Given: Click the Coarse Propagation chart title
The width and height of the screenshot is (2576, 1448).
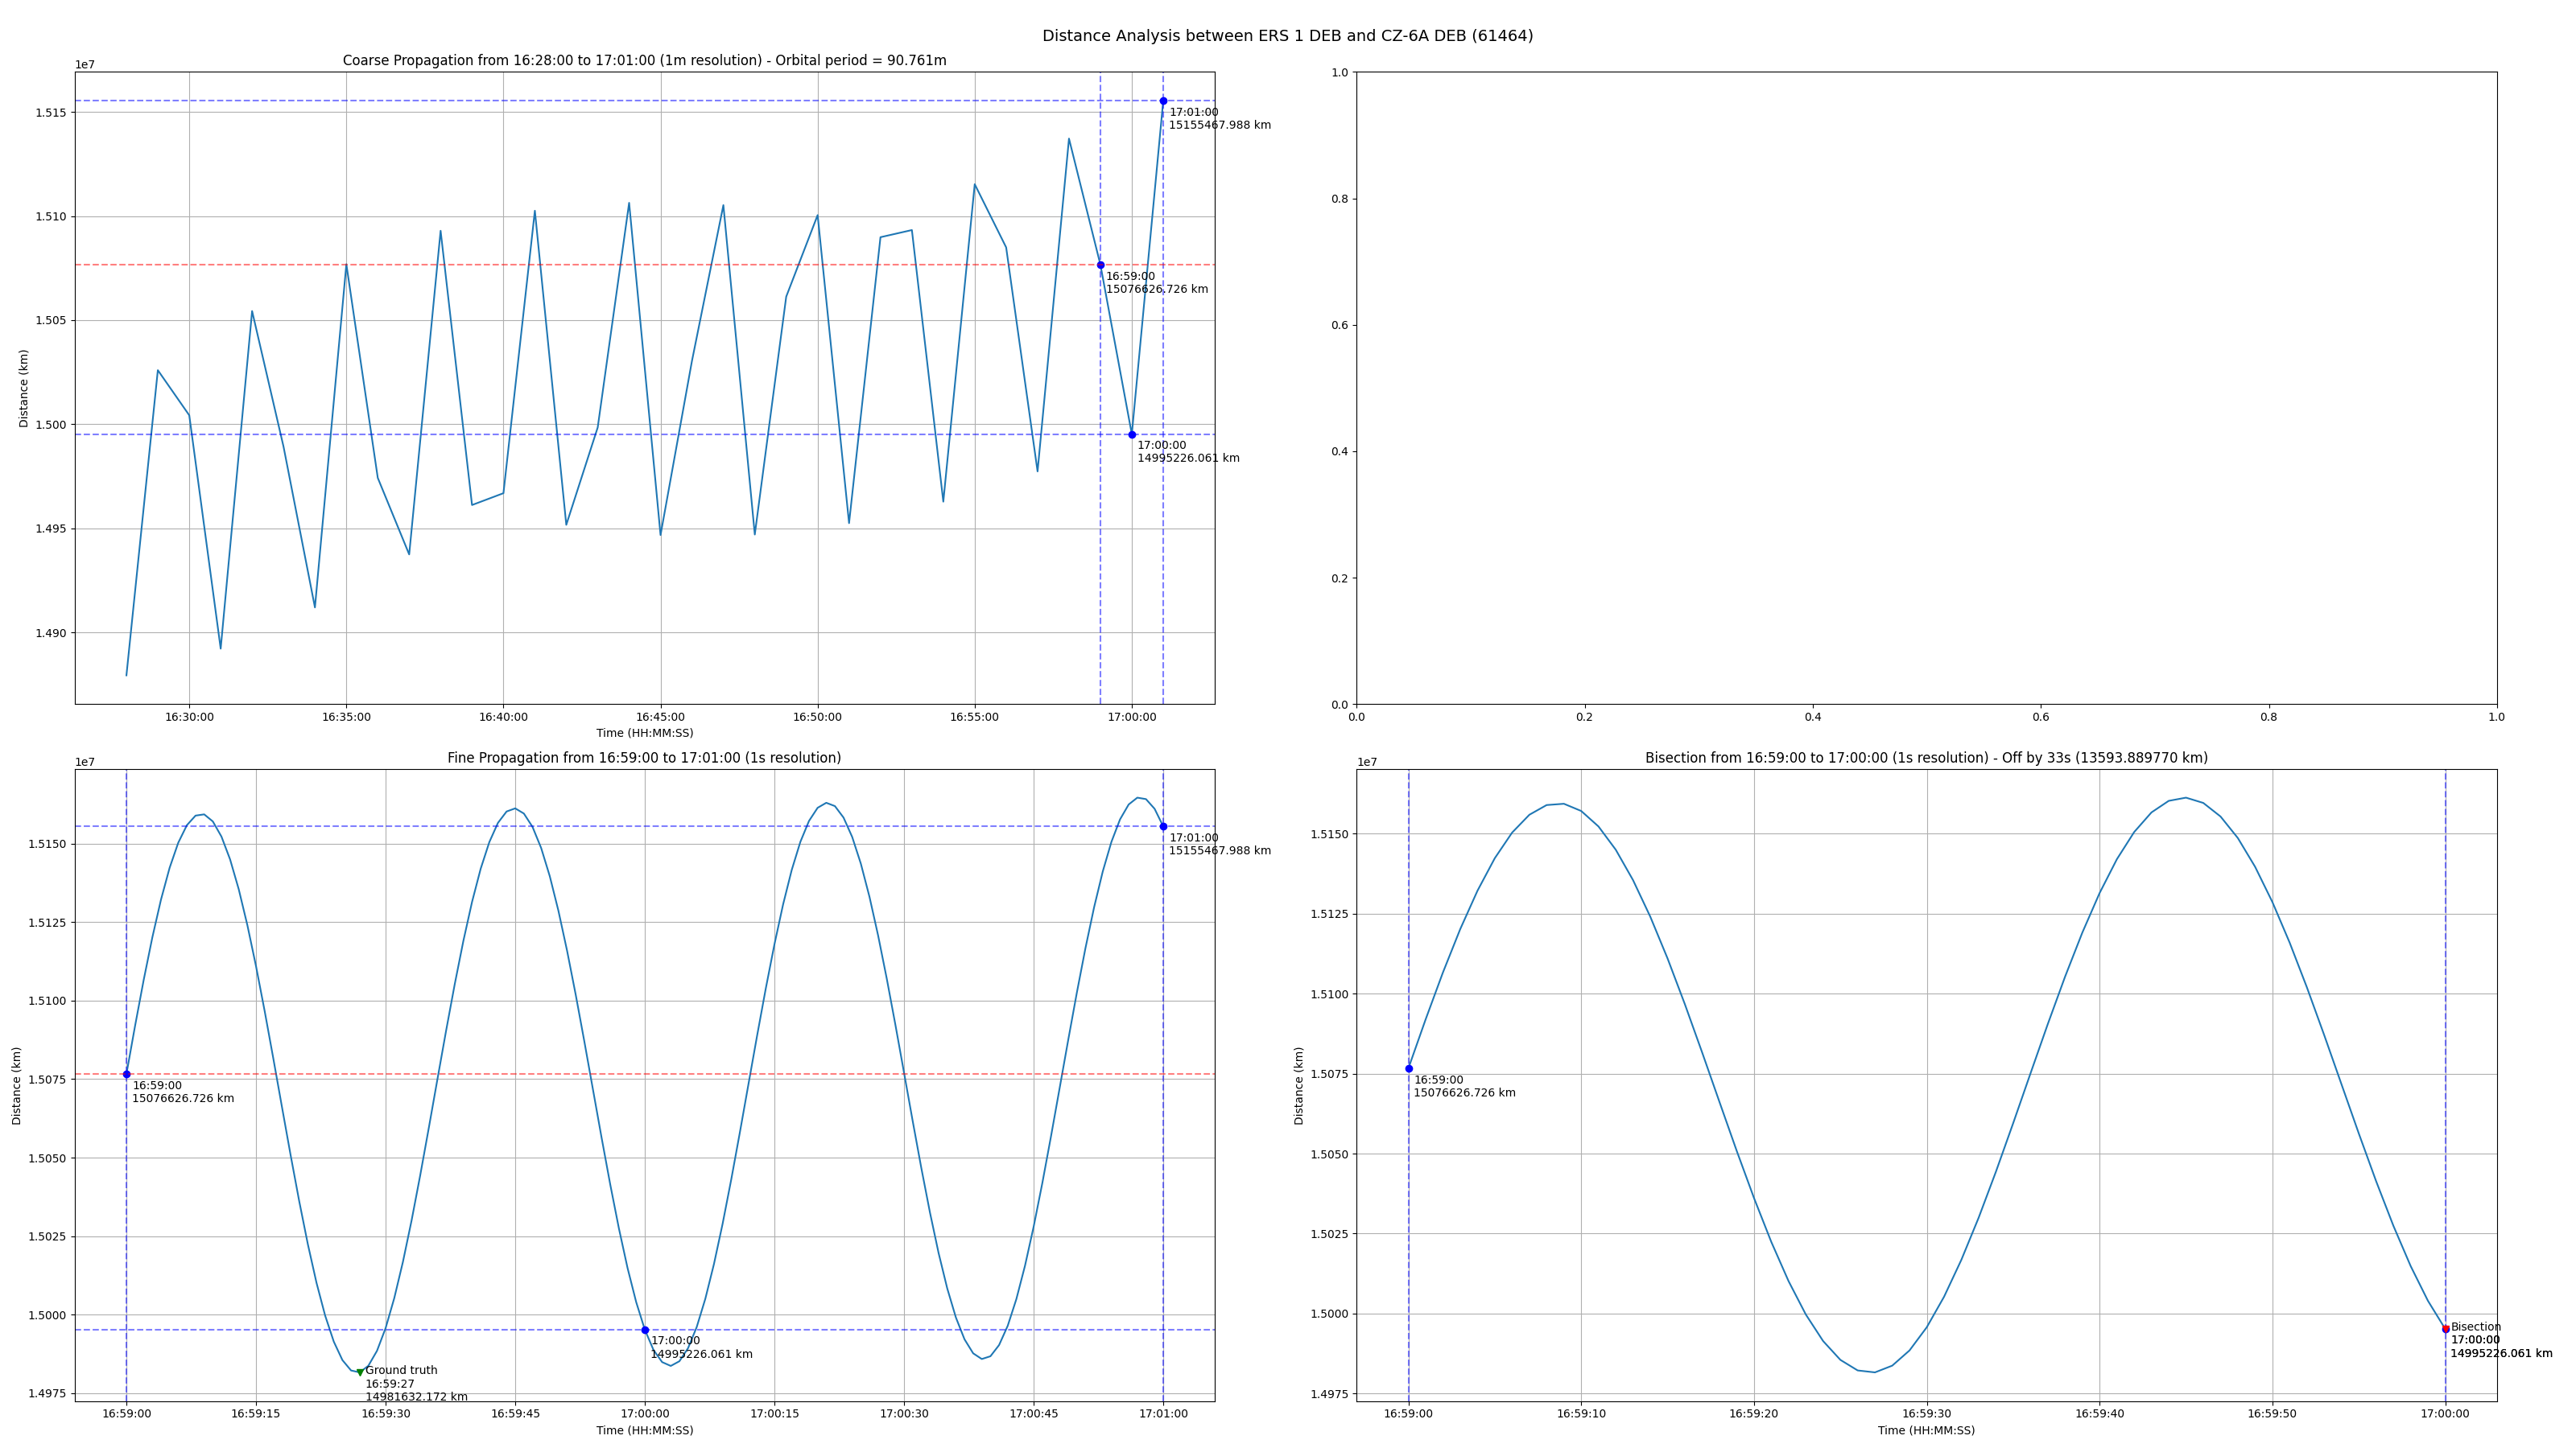Looking at the screenshot, I should point(644,61).
